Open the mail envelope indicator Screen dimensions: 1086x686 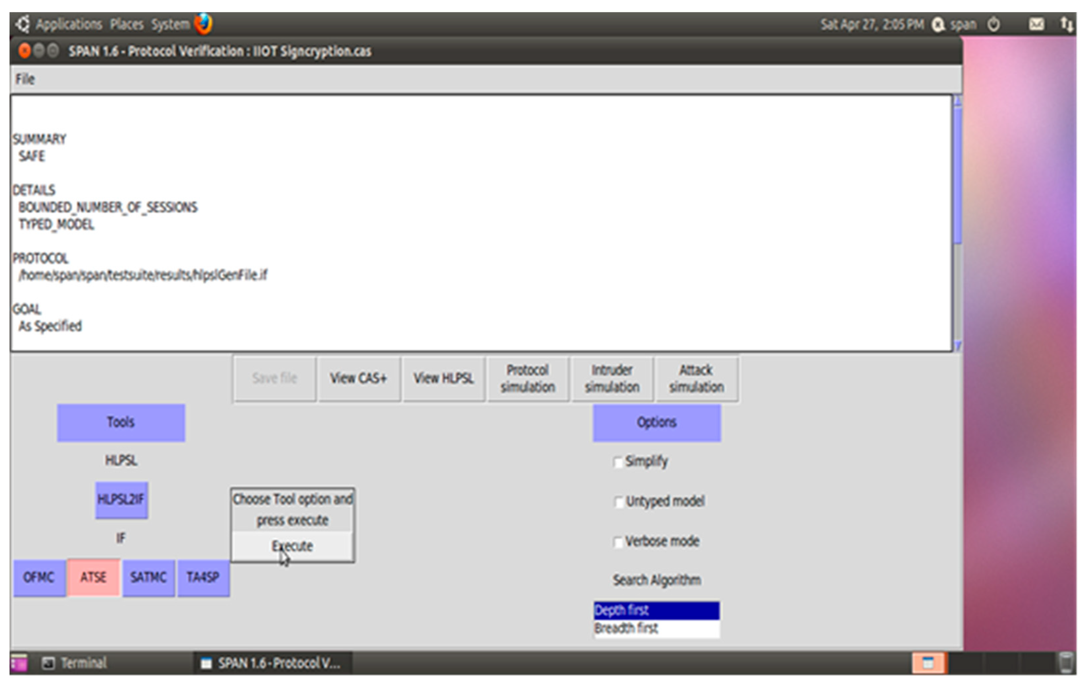[1036, 24]
